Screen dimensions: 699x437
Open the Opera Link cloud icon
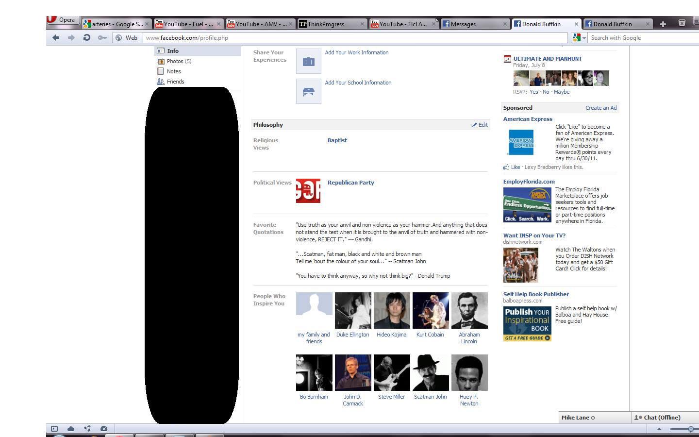tap(71, 429)
